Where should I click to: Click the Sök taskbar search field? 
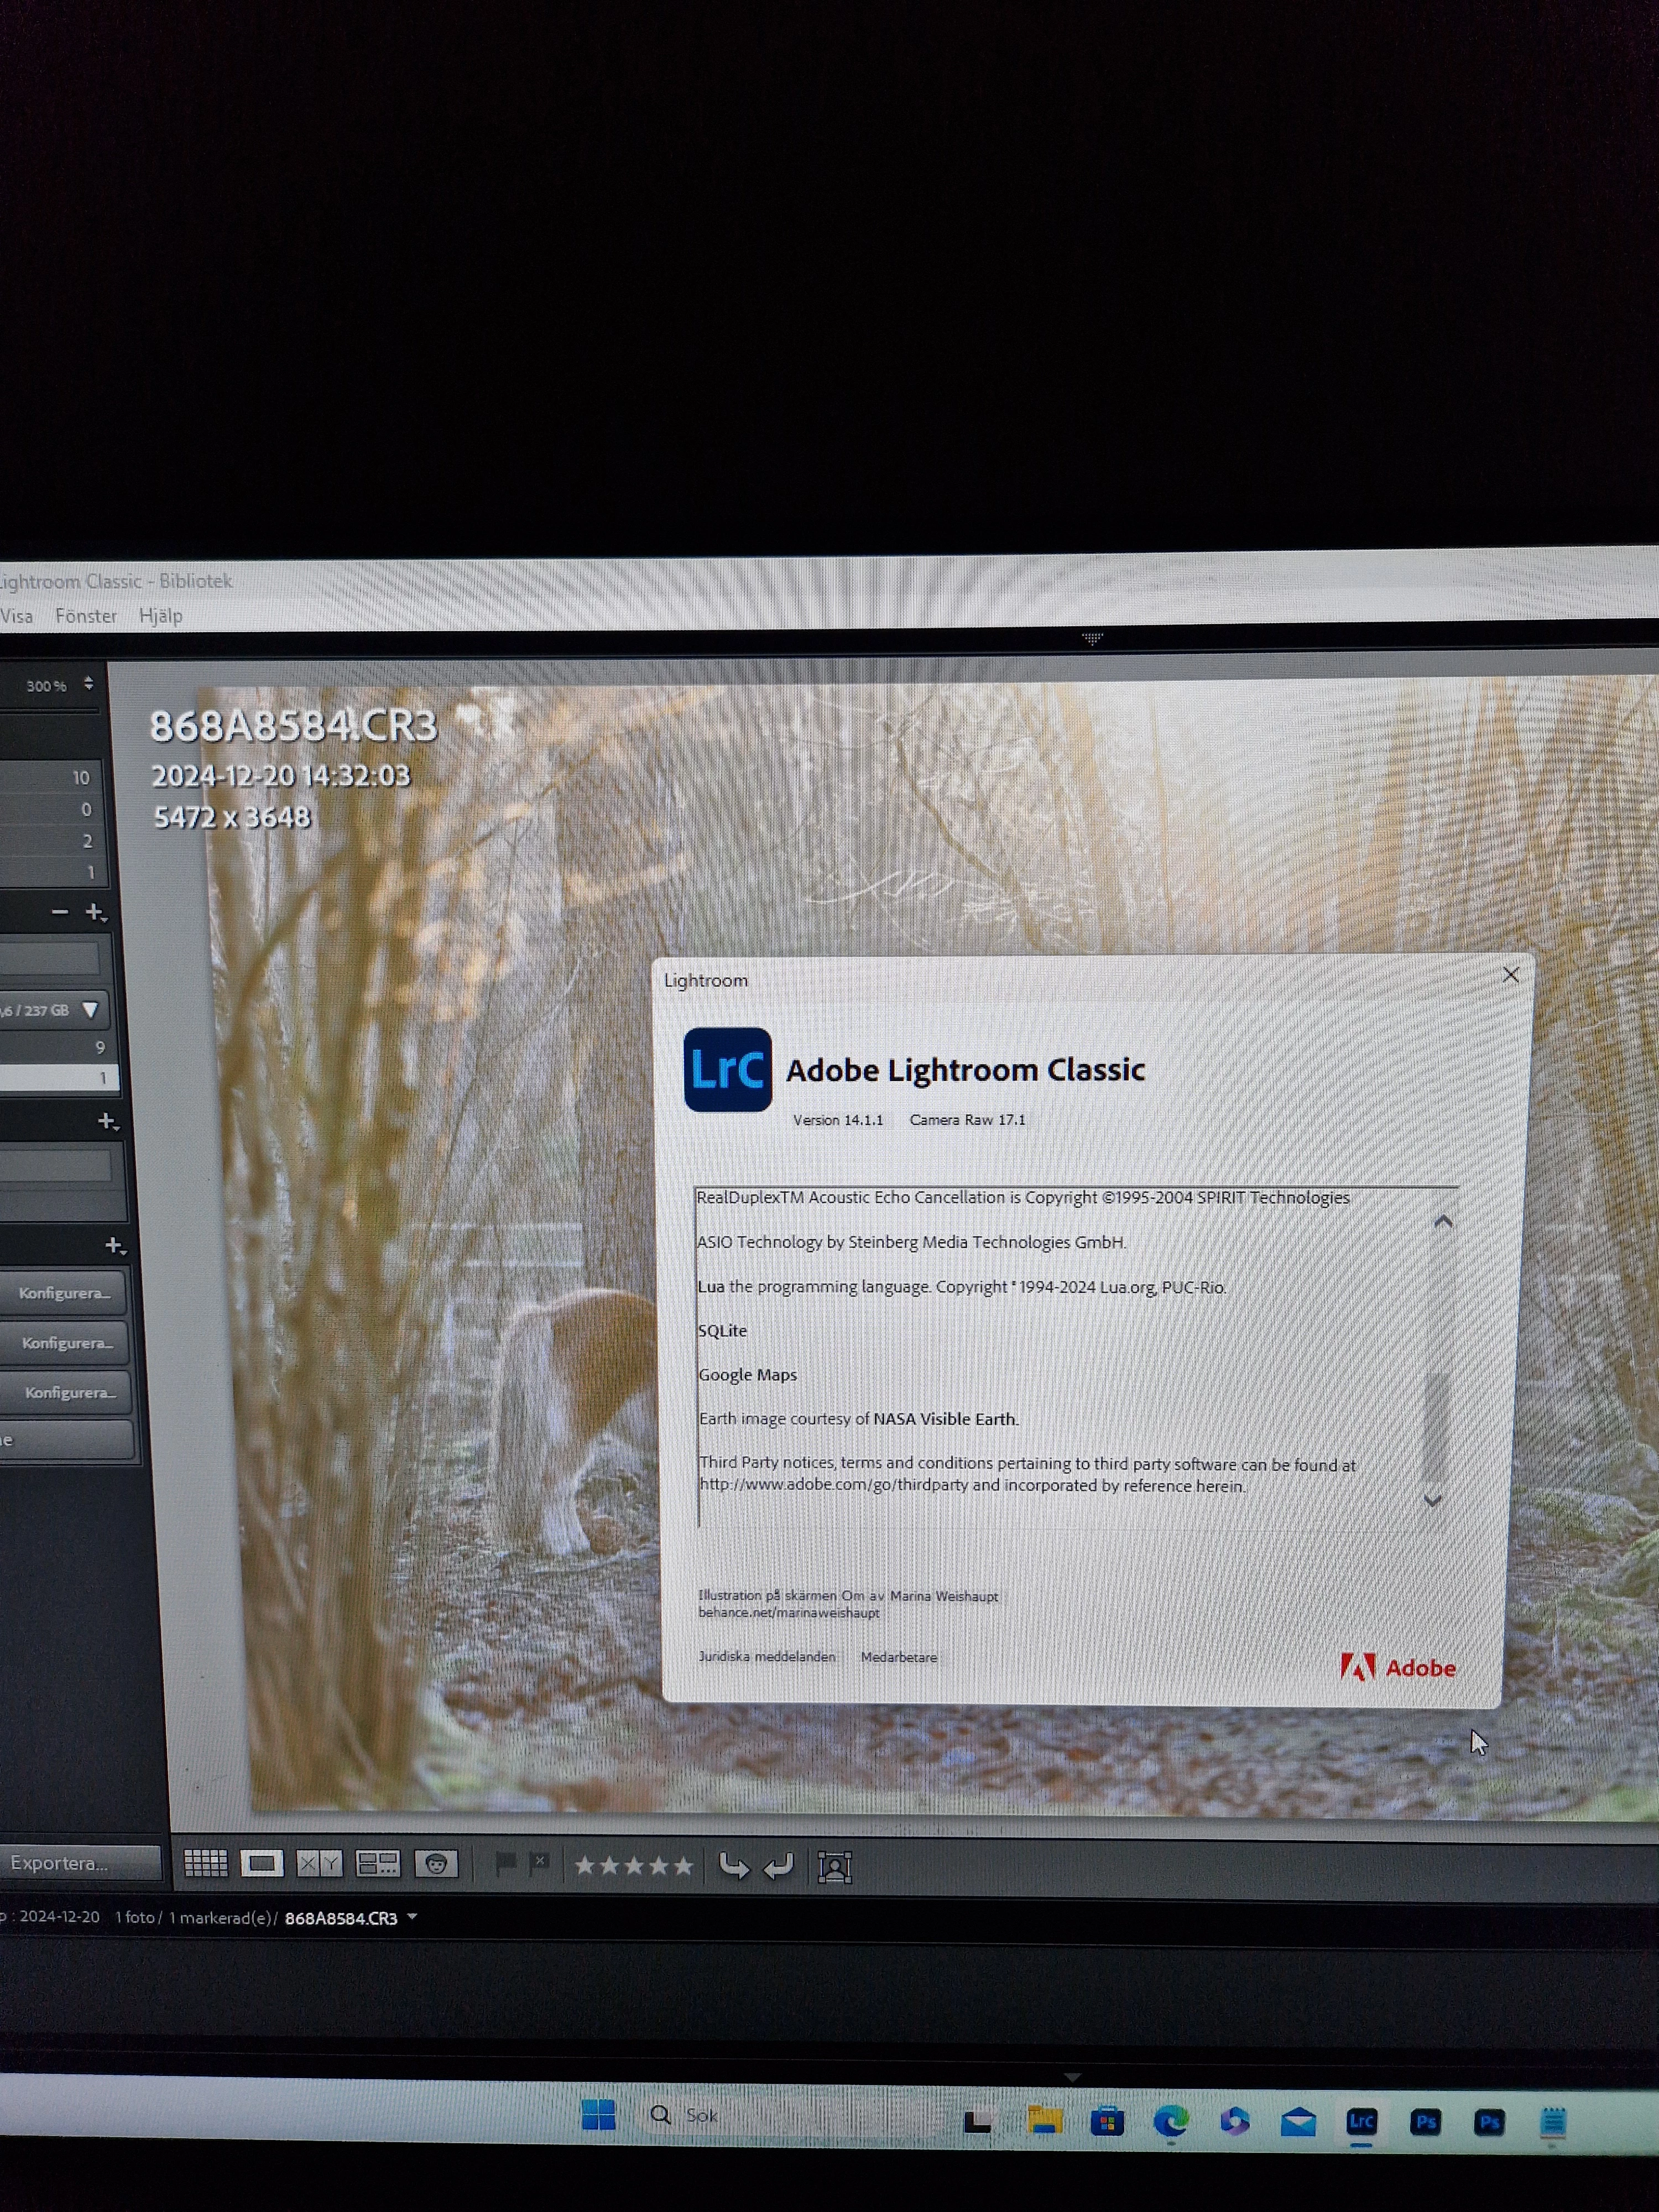702,2115
